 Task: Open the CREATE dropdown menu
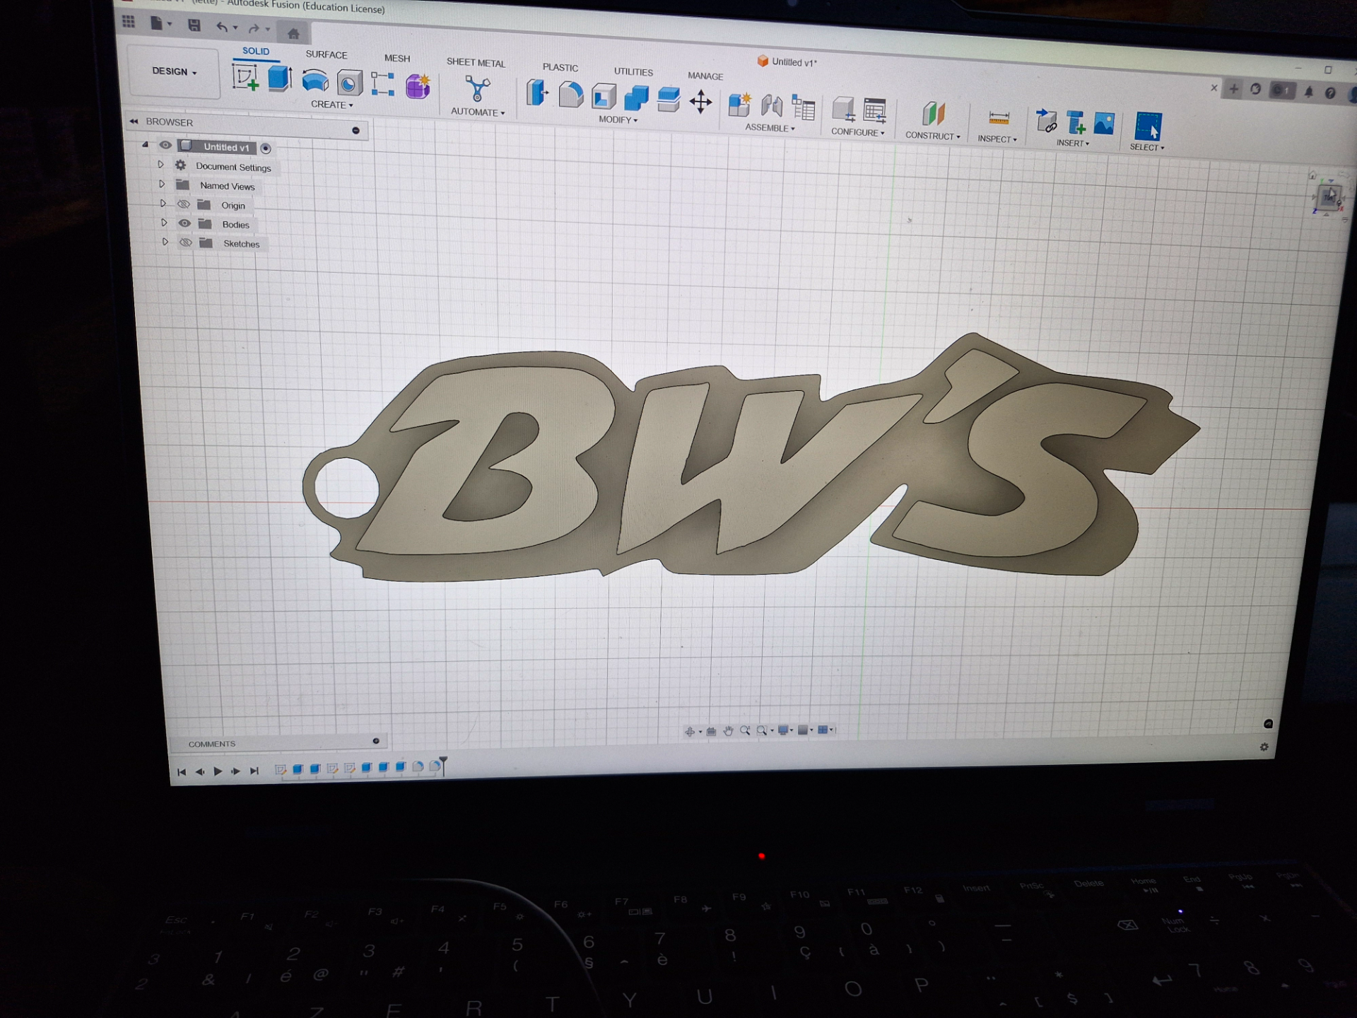point(331,105)
